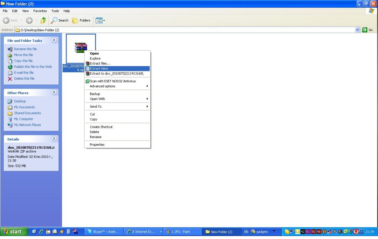Click Move this file link
Screen dimensions: 378x239
[23, 55]
